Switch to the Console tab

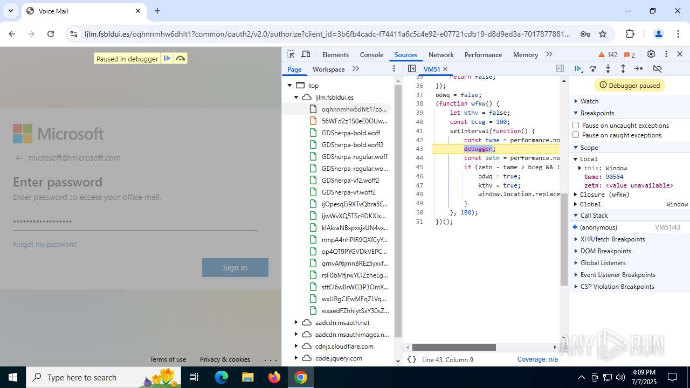(371, 54)
